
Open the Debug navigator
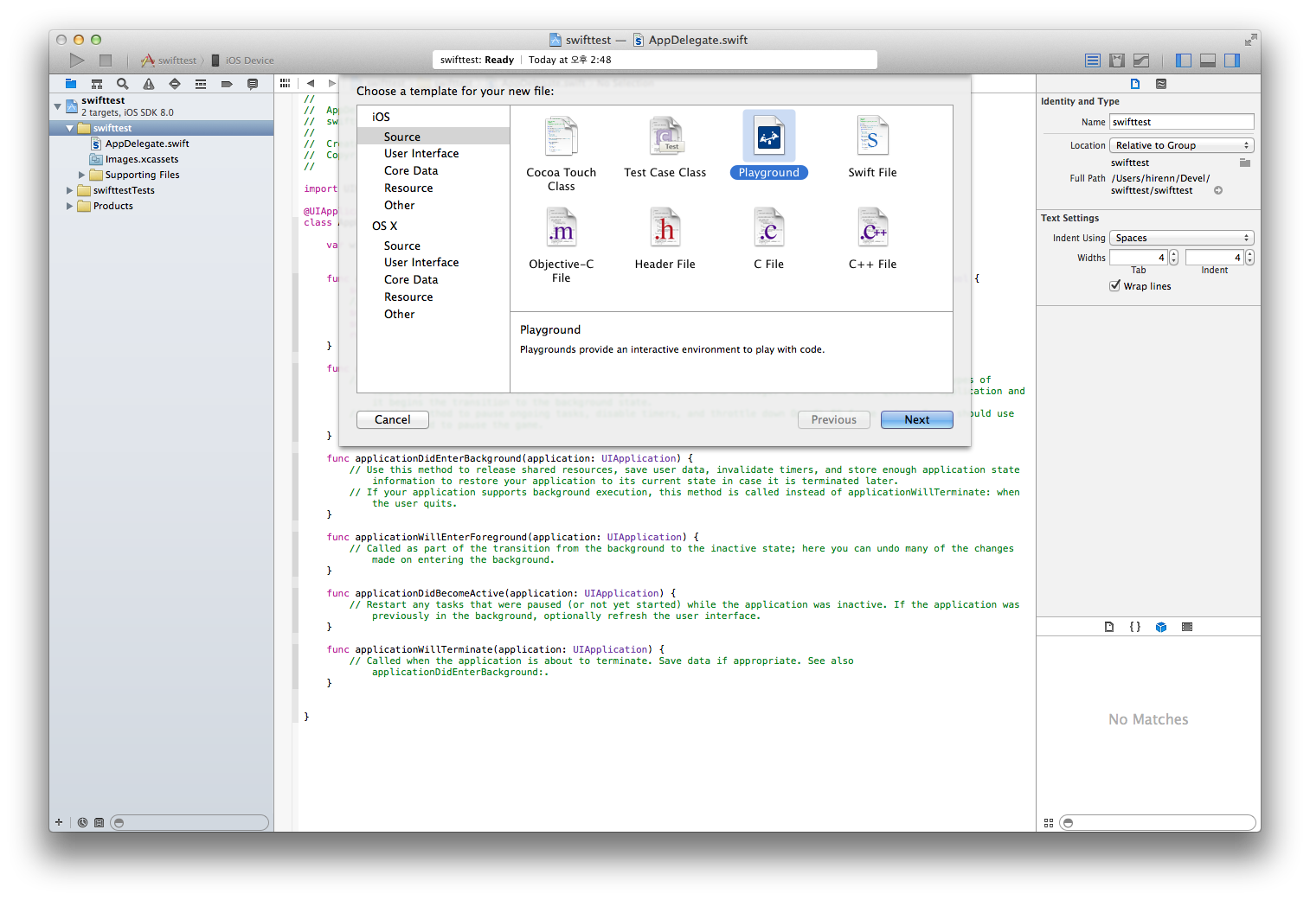coord(201,84)
